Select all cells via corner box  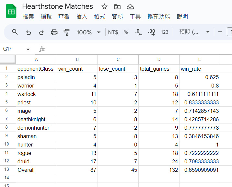pos(8,59)
